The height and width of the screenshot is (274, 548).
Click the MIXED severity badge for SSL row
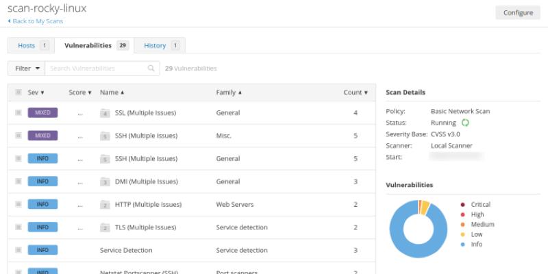(42, 112)
